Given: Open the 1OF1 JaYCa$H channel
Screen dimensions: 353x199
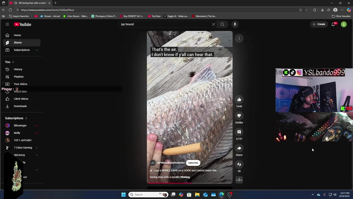Looking at the screenshot, I should 22,140.
